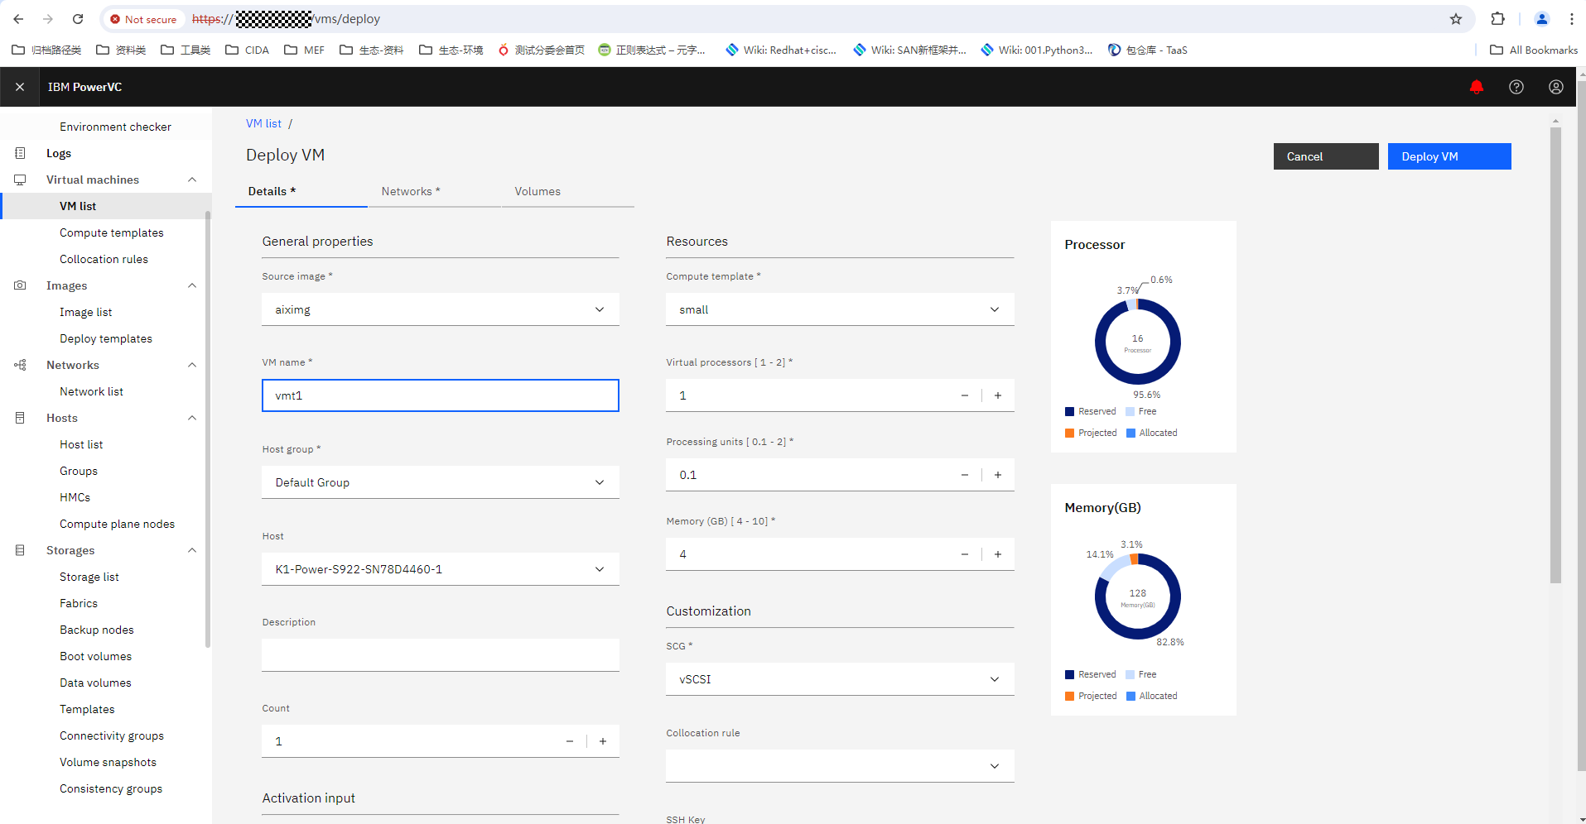Open the browser extensions puzzle icon
Screen dimensions: 1586x824
tap(1498, 19)
